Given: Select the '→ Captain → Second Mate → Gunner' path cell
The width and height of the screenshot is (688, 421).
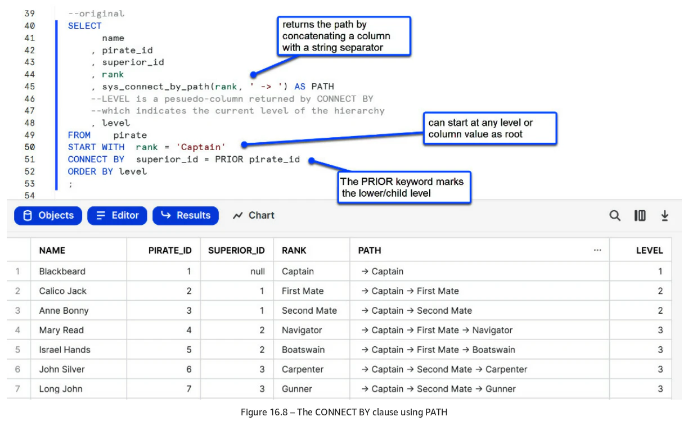Looking at the screenshot, I should (480, 389).
